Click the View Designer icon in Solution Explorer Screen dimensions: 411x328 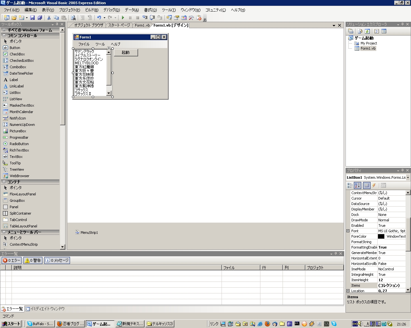(x=384, y=31)
